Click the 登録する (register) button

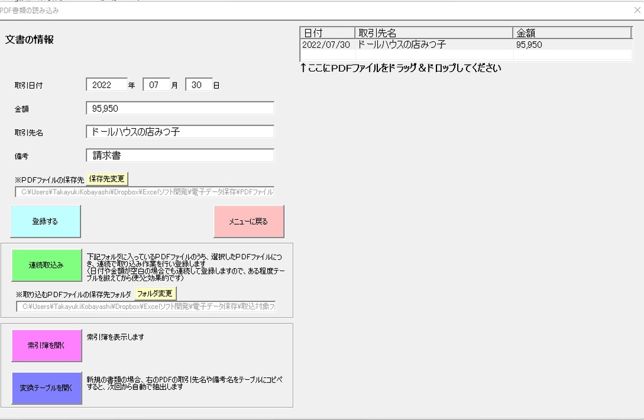45,221
